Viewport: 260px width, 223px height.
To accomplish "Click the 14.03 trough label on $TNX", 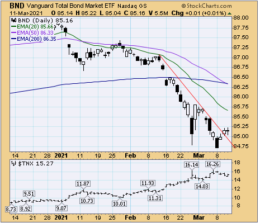I will (202, 186).
